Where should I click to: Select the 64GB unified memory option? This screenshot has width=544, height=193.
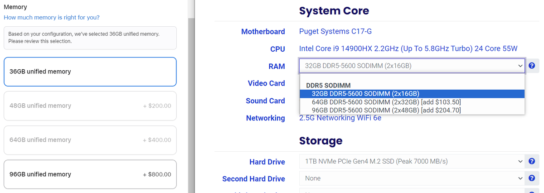coord(90,140)
